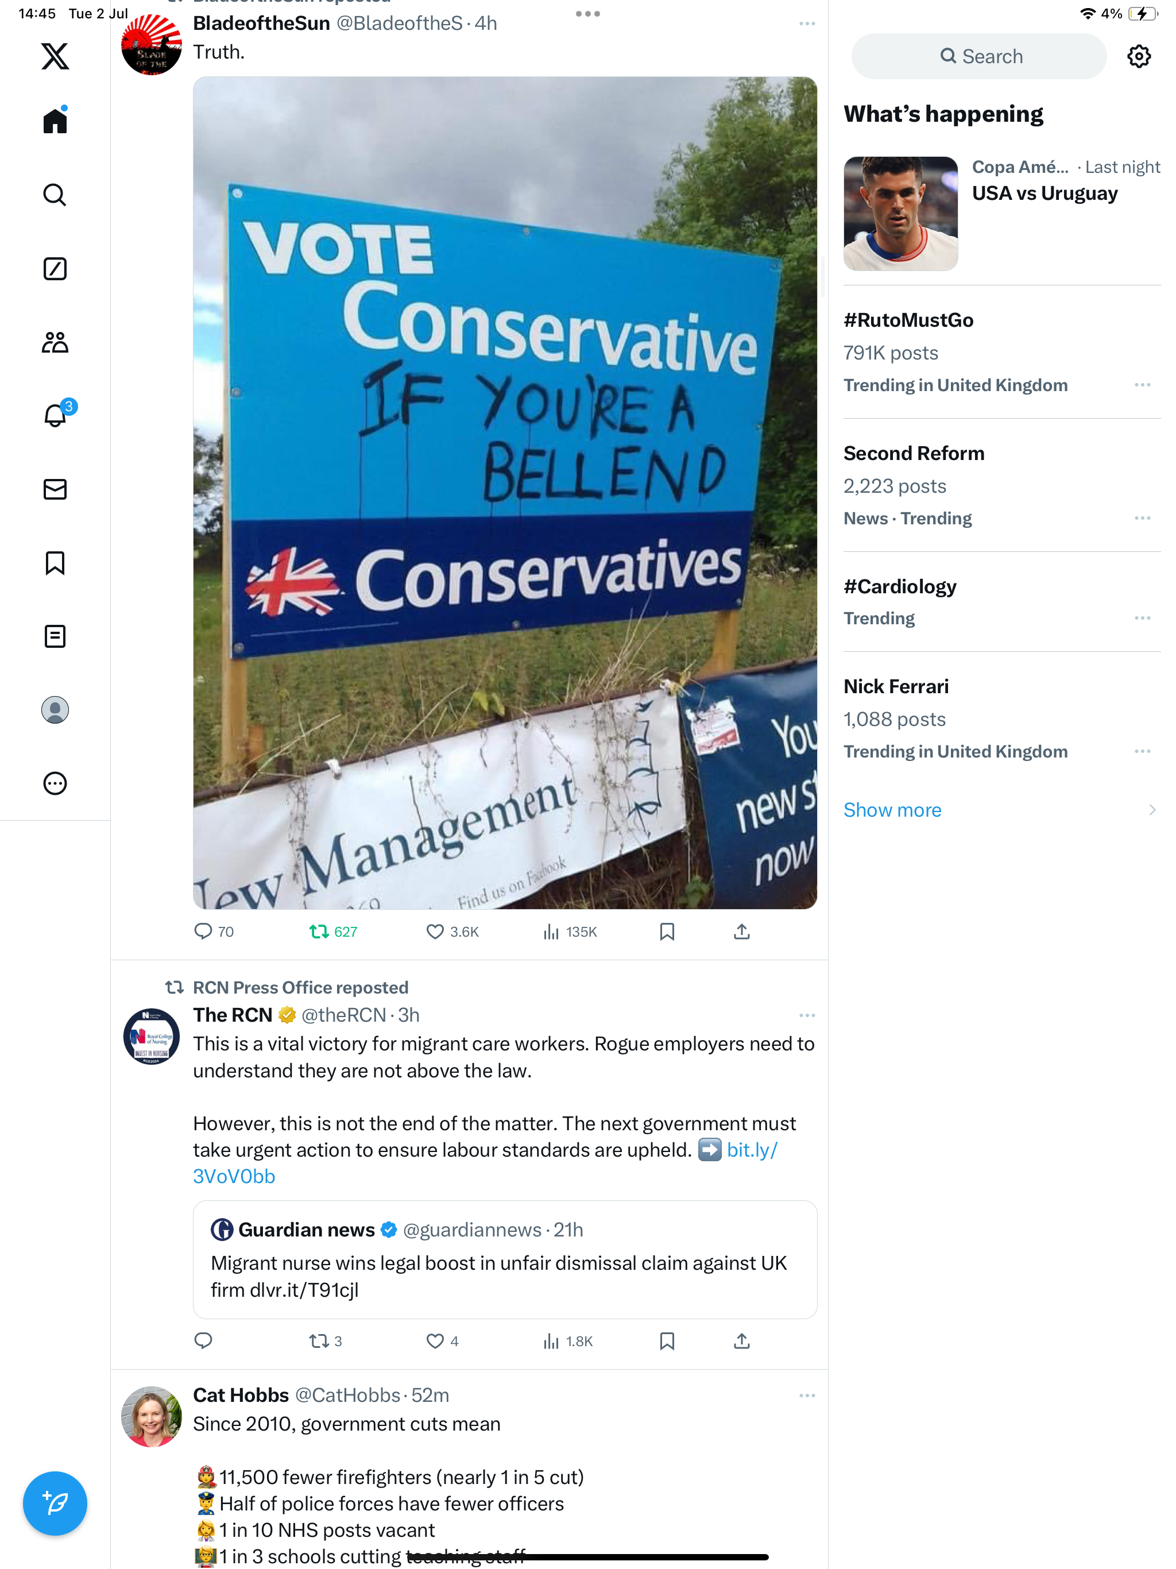Click the Search input field
This screenshot has width=1176, height=1569.
click(x=979, y=56)
